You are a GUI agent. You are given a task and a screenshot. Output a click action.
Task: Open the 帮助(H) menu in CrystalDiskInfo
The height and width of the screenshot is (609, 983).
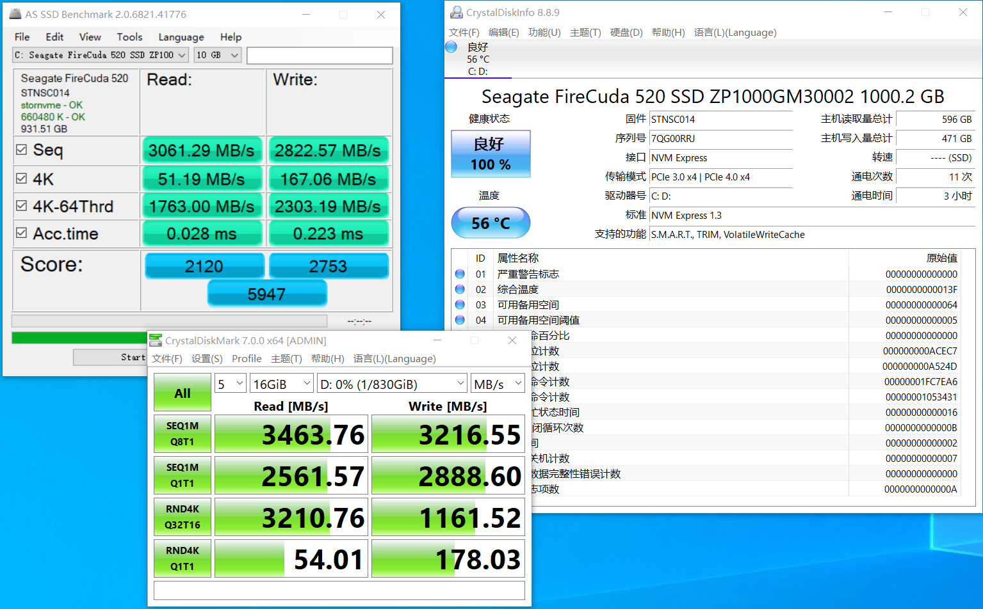coord(668,33)
